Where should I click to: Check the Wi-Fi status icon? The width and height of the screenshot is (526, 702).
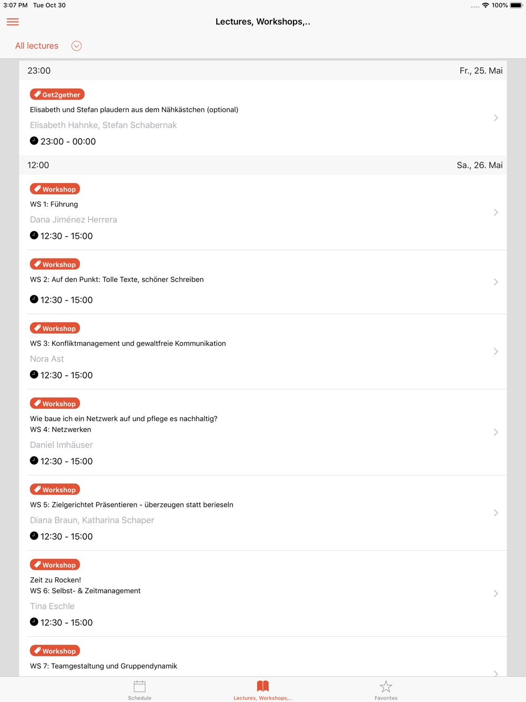point(485,5)
